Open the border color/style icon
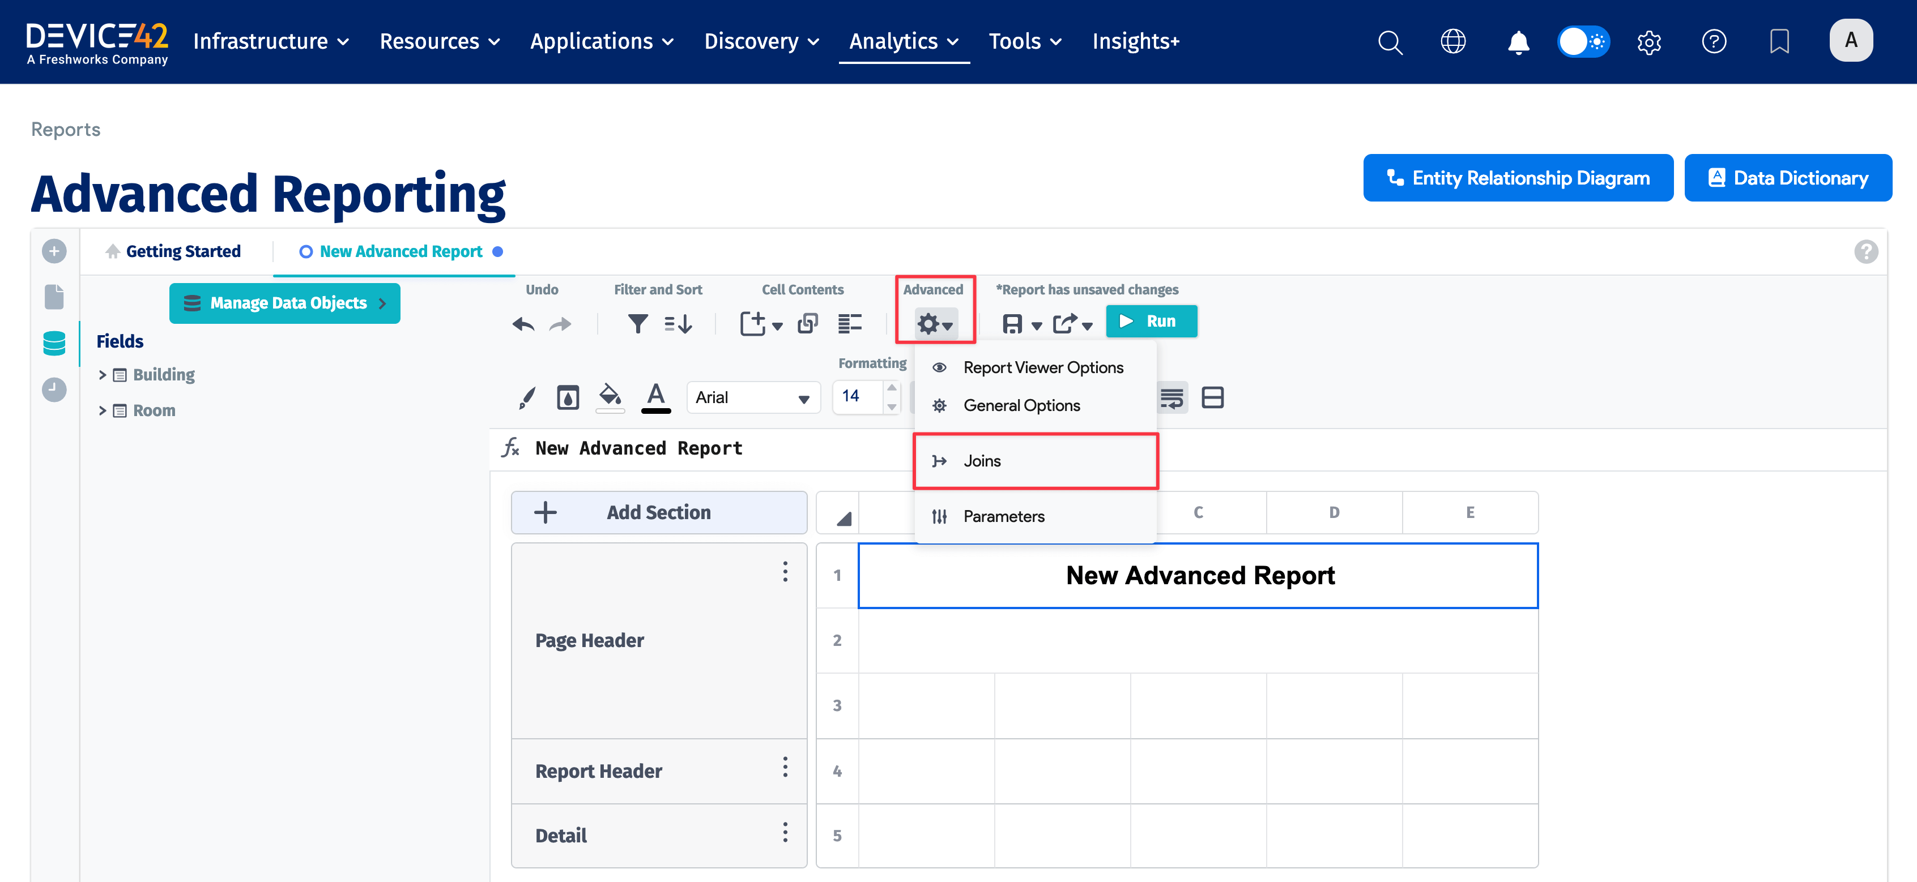 568,398
